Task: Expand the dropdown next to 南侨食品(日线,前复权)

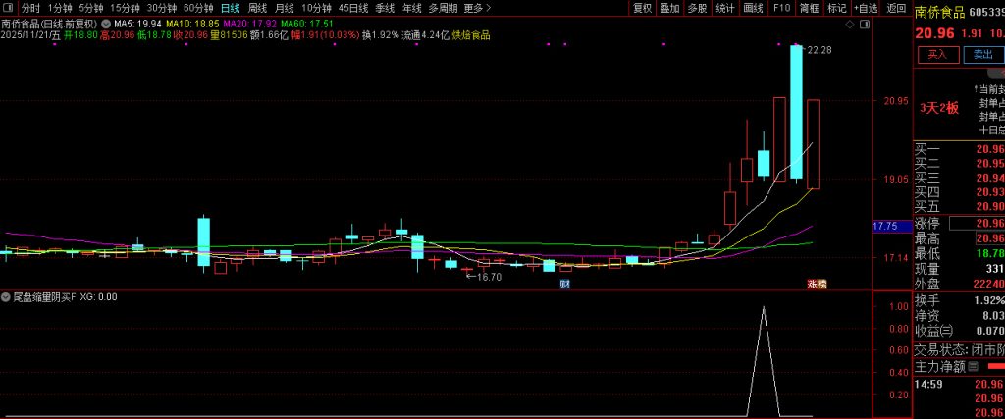Action: click(105, 22)
